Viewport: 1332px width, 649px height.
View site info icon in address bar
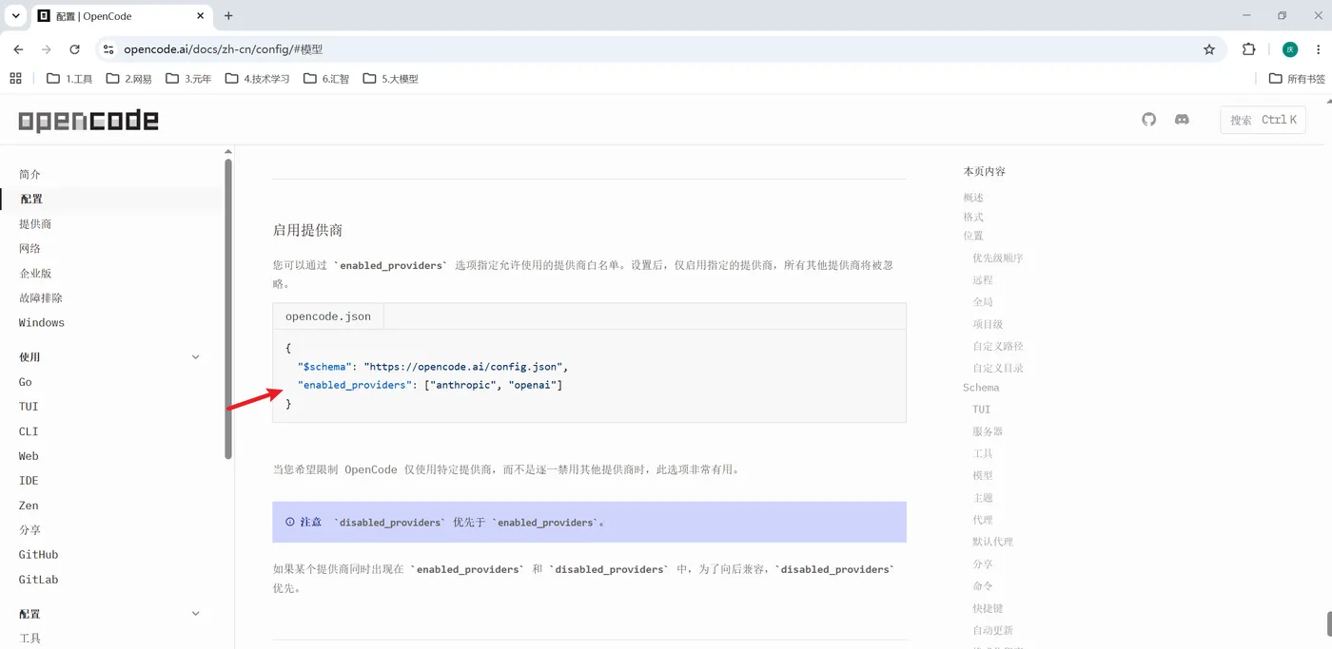108,49
